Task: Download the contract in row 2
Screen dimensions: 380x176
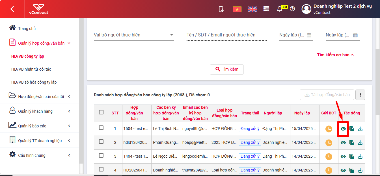Action: (x=360, y=143)
